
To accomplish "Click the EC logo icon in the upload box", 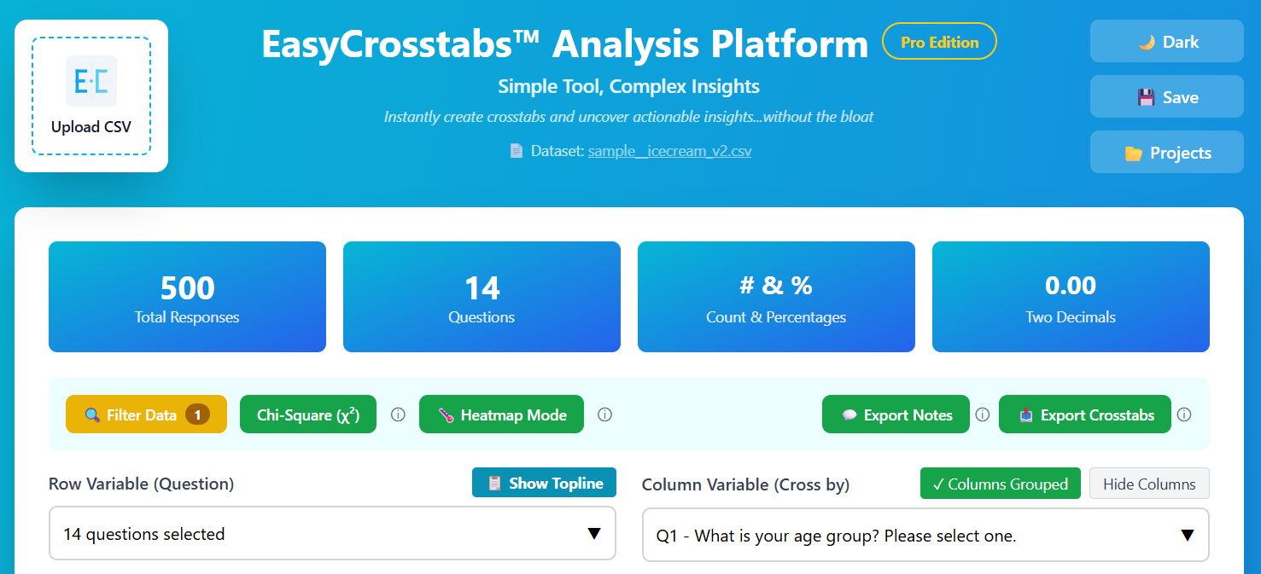I will click(x=91, y=81).
